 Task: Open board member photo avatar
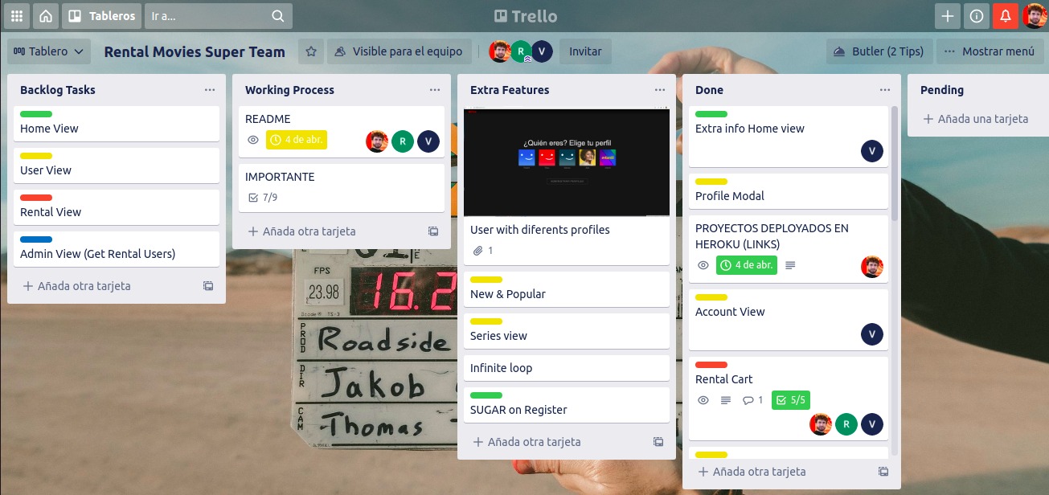click(x=500, y=51)
